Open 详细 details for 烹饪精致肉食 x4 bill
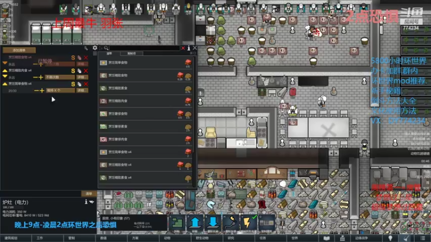Viewport: 431px width, 242px height. 82,77
